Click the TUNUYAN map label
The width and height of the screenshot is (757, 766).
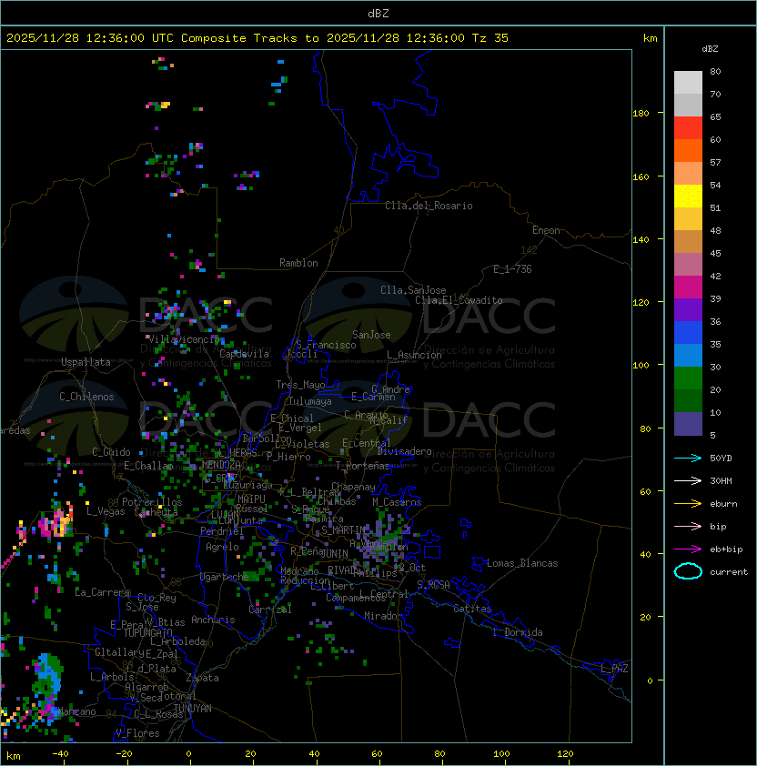193,709
